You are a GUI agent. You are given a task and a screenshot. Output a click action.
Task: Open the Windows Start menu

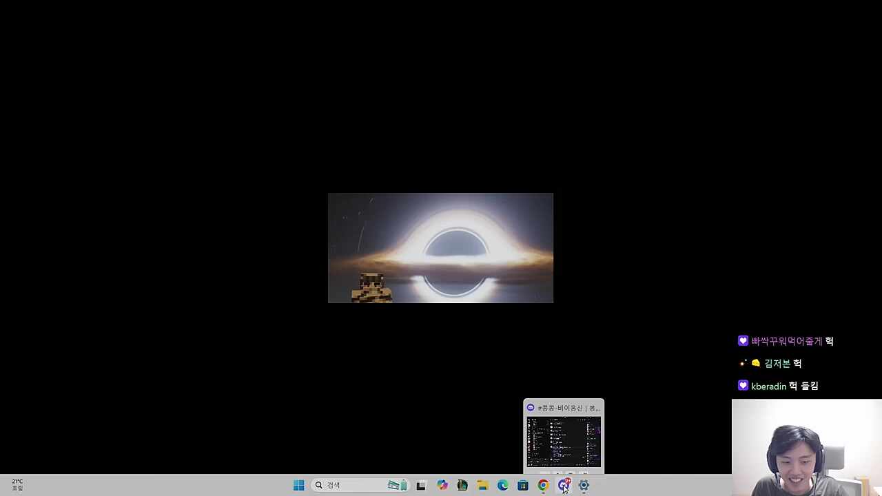tap(298, 485)
